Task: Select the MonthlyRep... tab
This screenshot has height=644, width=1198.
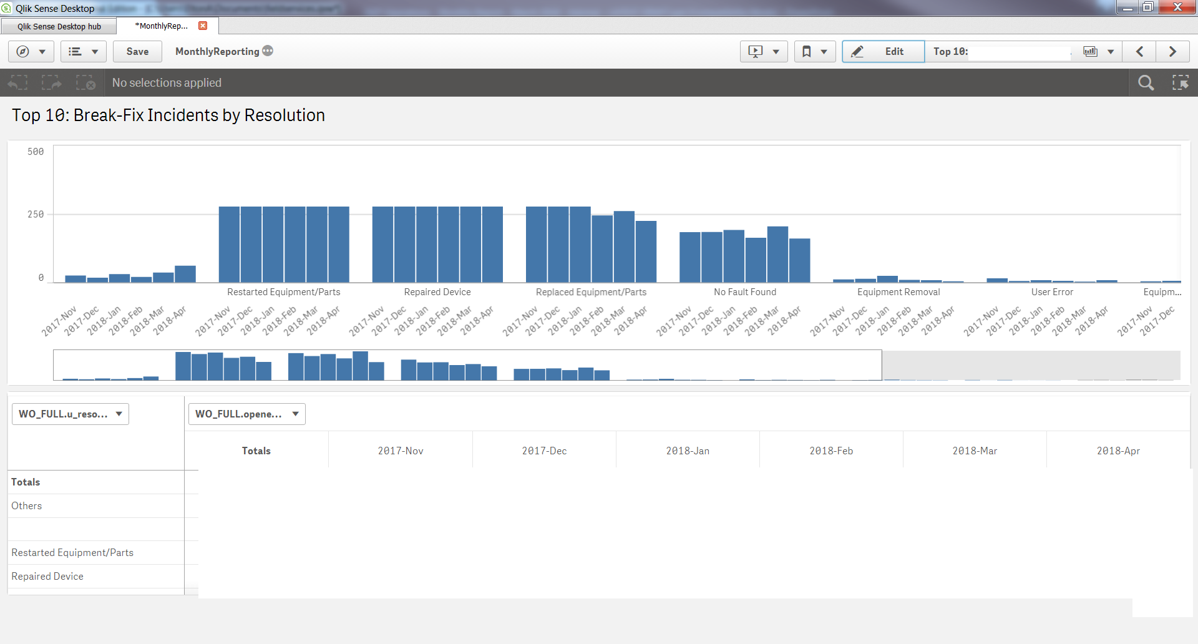Action: pos(162,26)
